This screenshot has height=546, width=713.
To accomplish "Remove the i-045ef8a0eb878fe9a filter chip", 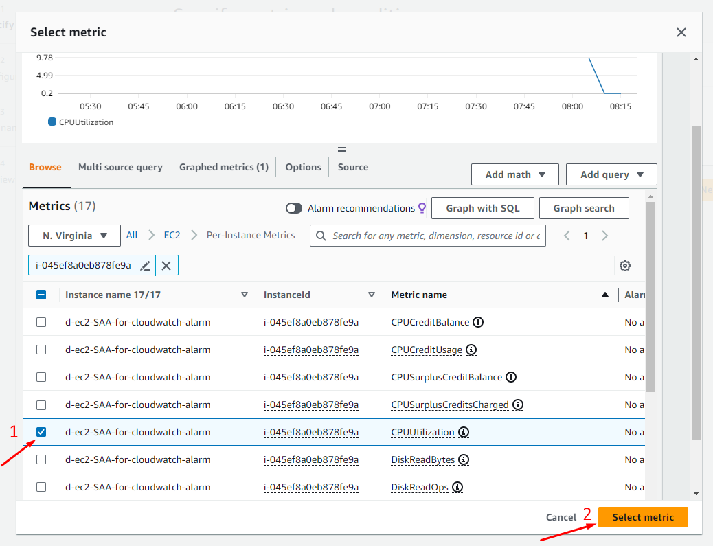I will click(x=166, y=266).
